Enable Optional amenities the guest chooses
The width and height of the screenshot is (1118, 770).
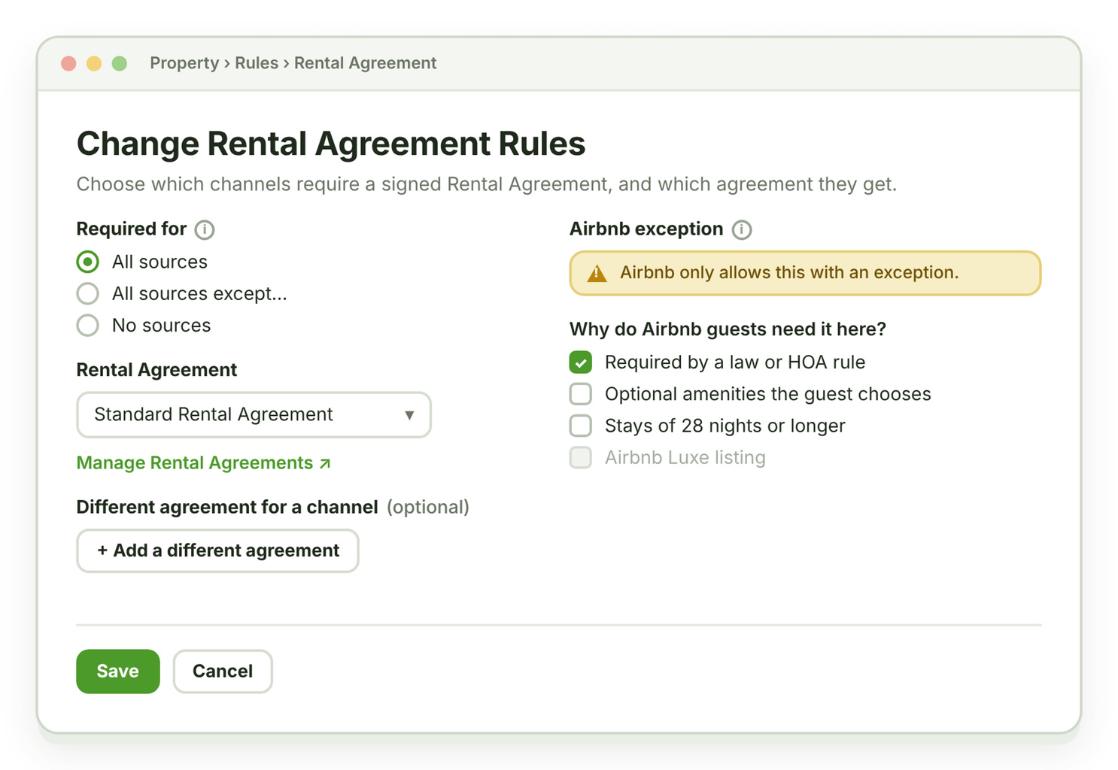click(x=581, y=394)
